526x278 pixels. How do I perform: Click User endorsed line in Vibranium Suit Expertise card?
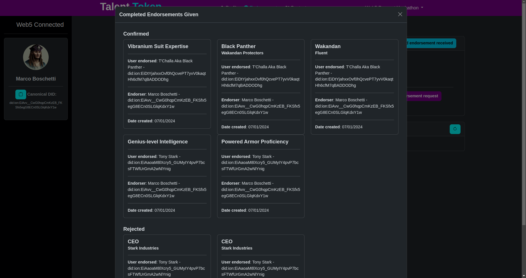(167, 70)
